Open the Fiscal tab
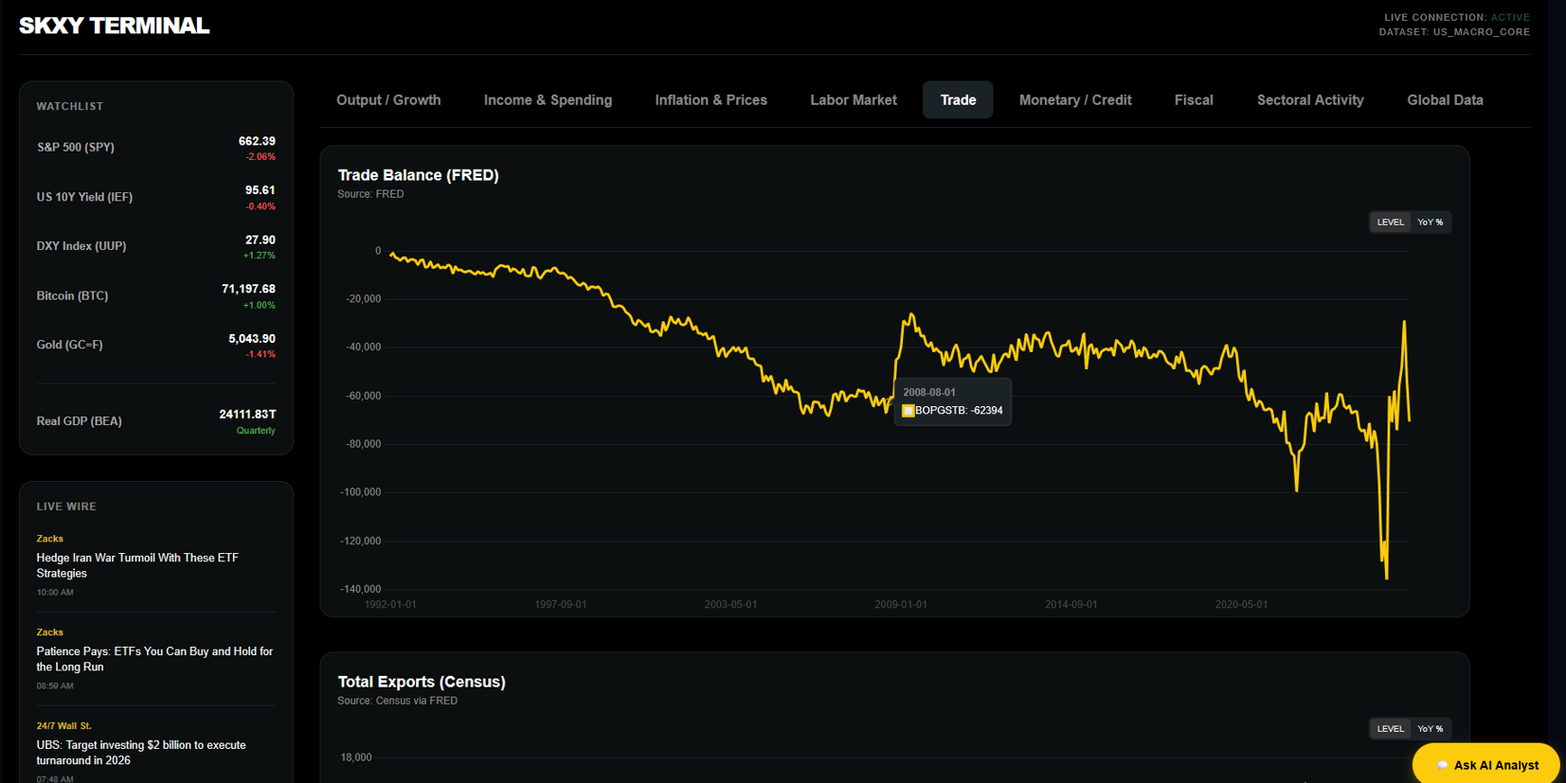 tap(1193, 100)
